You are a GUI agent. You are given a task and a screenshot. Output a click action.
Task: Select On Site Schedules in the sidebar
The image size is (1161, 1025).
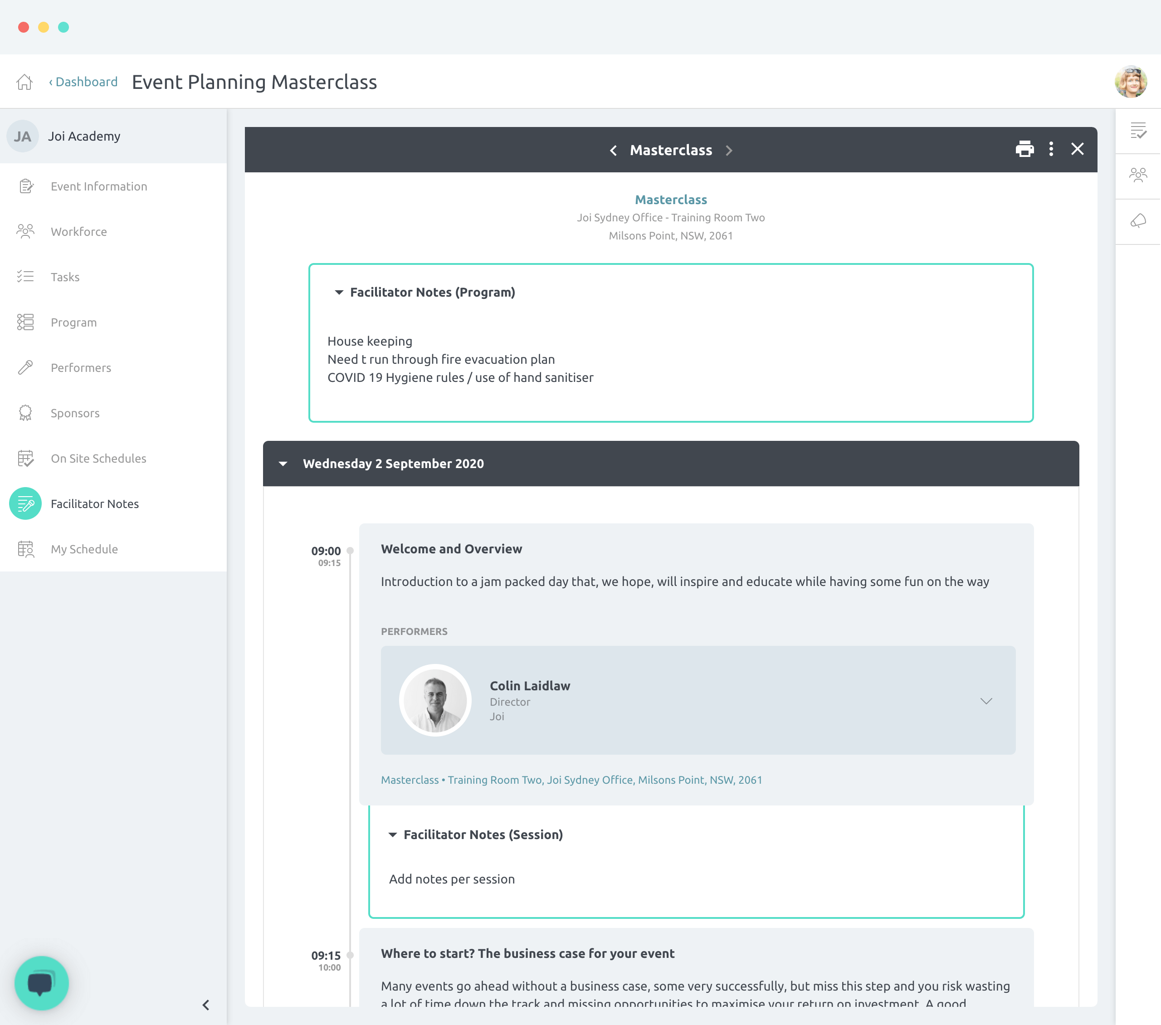click(x=98, y=458)
